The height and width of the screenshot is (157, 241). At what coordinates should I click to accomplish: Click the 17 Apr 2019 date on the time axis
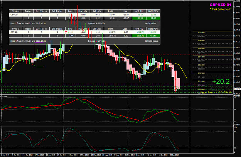[x=39, y=155]
